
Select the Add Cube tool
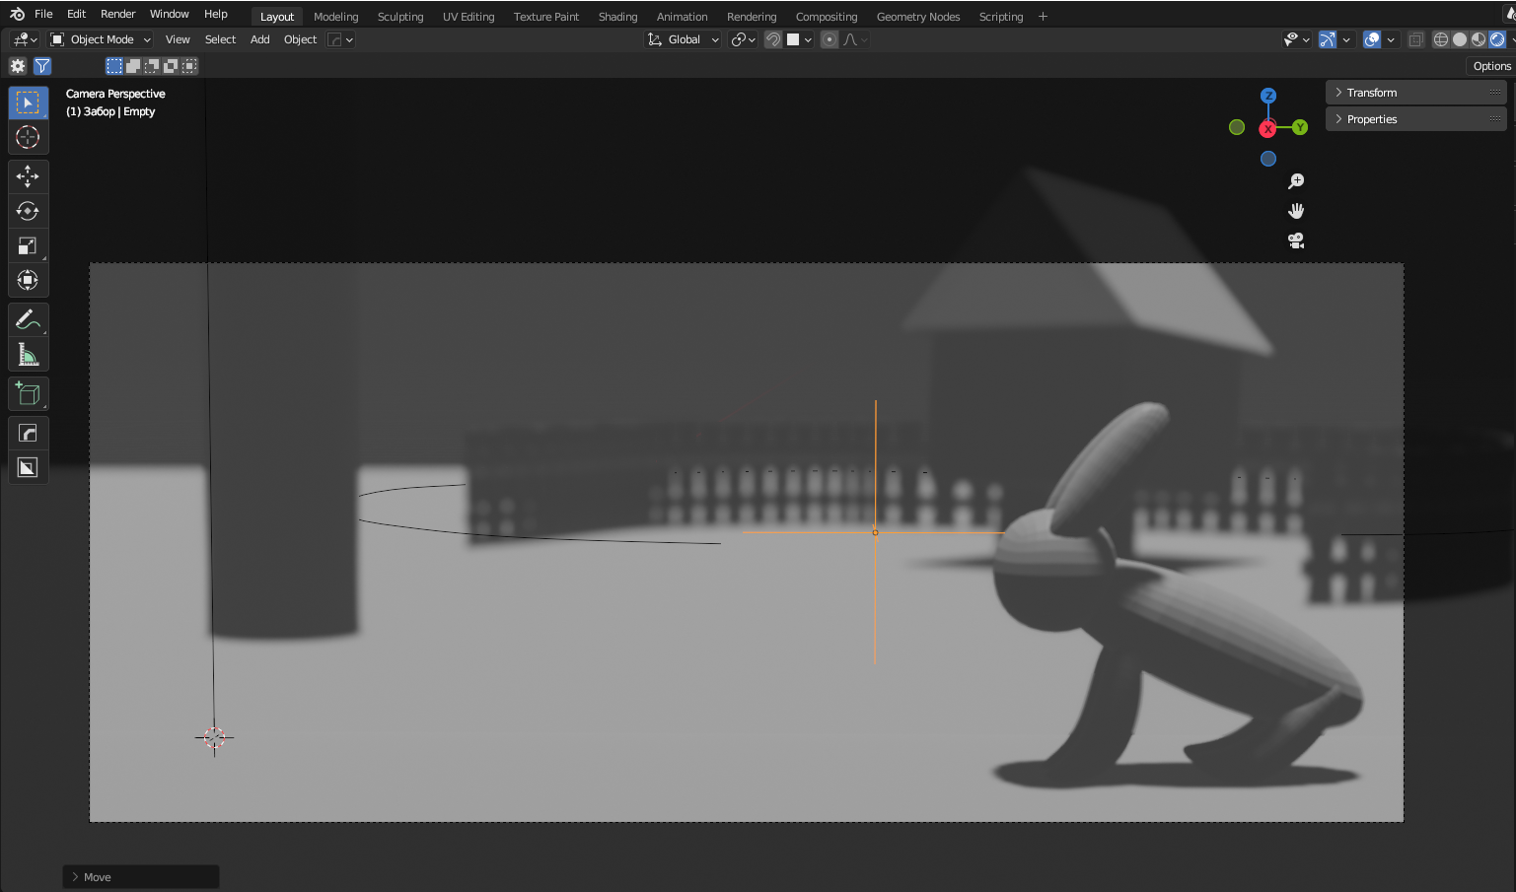click(x=28, y=394)
